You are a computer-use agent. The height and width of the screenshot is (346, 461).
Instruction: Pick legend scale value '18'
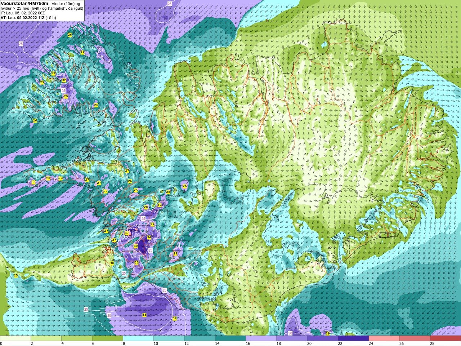coord(279,343)
